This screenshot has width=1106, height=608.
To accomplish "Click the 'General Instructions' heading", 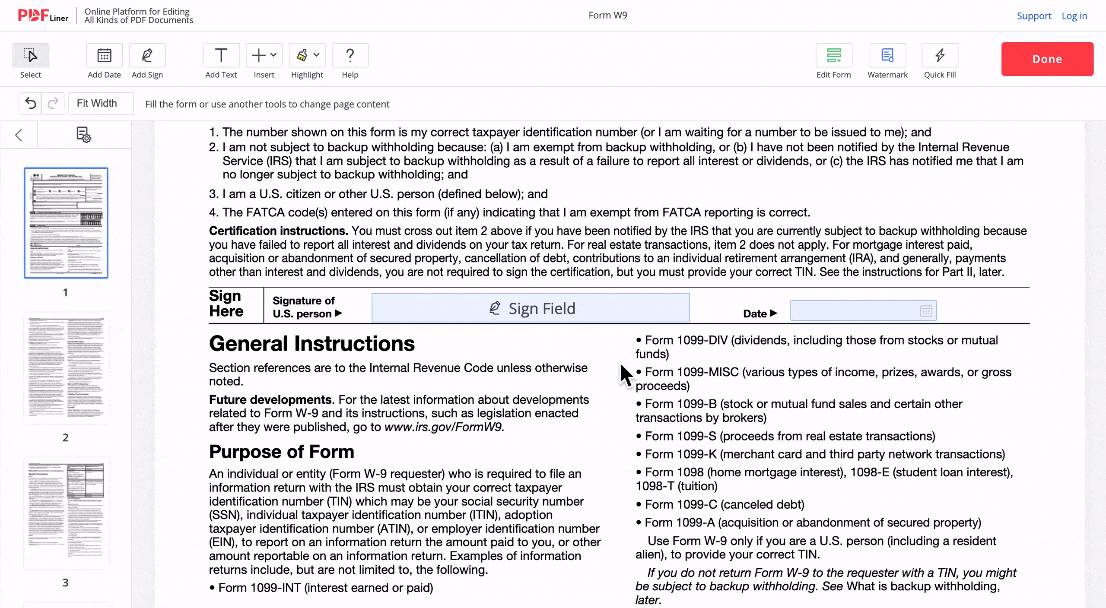I will (x=311, y=344).
